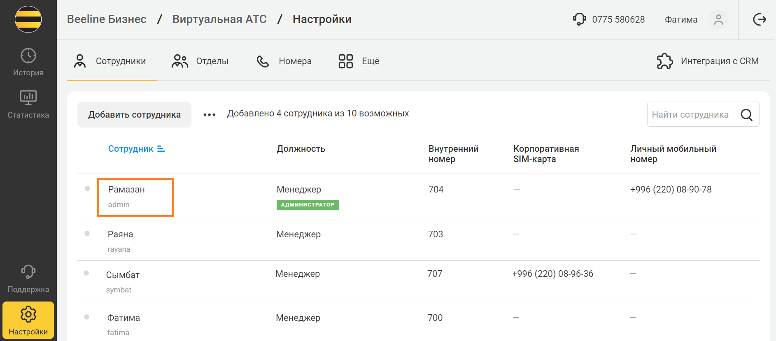776x341 pixels.
Task: Click SIM number +996 (220) 08-96-36
Action: [x=552, y=274]
